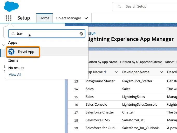Open the Object Manager tab

click(69, 18)
